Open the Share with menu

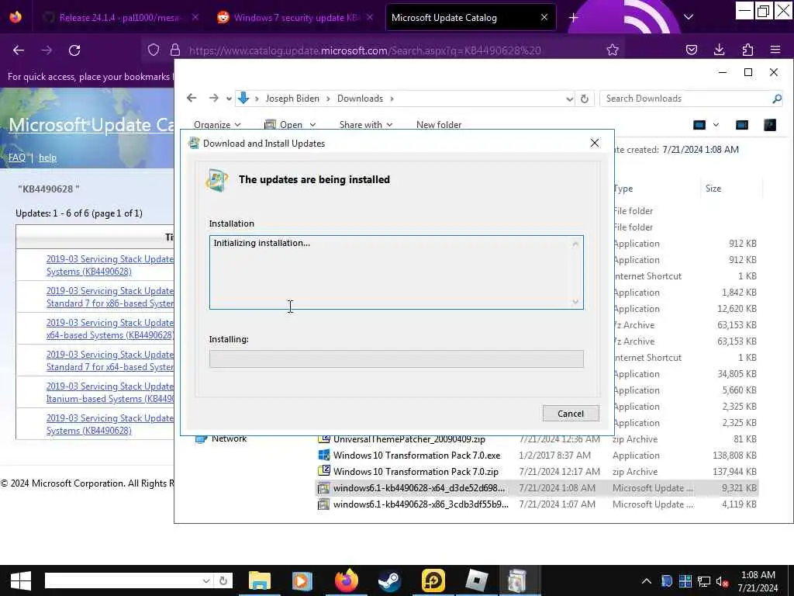(x=366, y=125)
